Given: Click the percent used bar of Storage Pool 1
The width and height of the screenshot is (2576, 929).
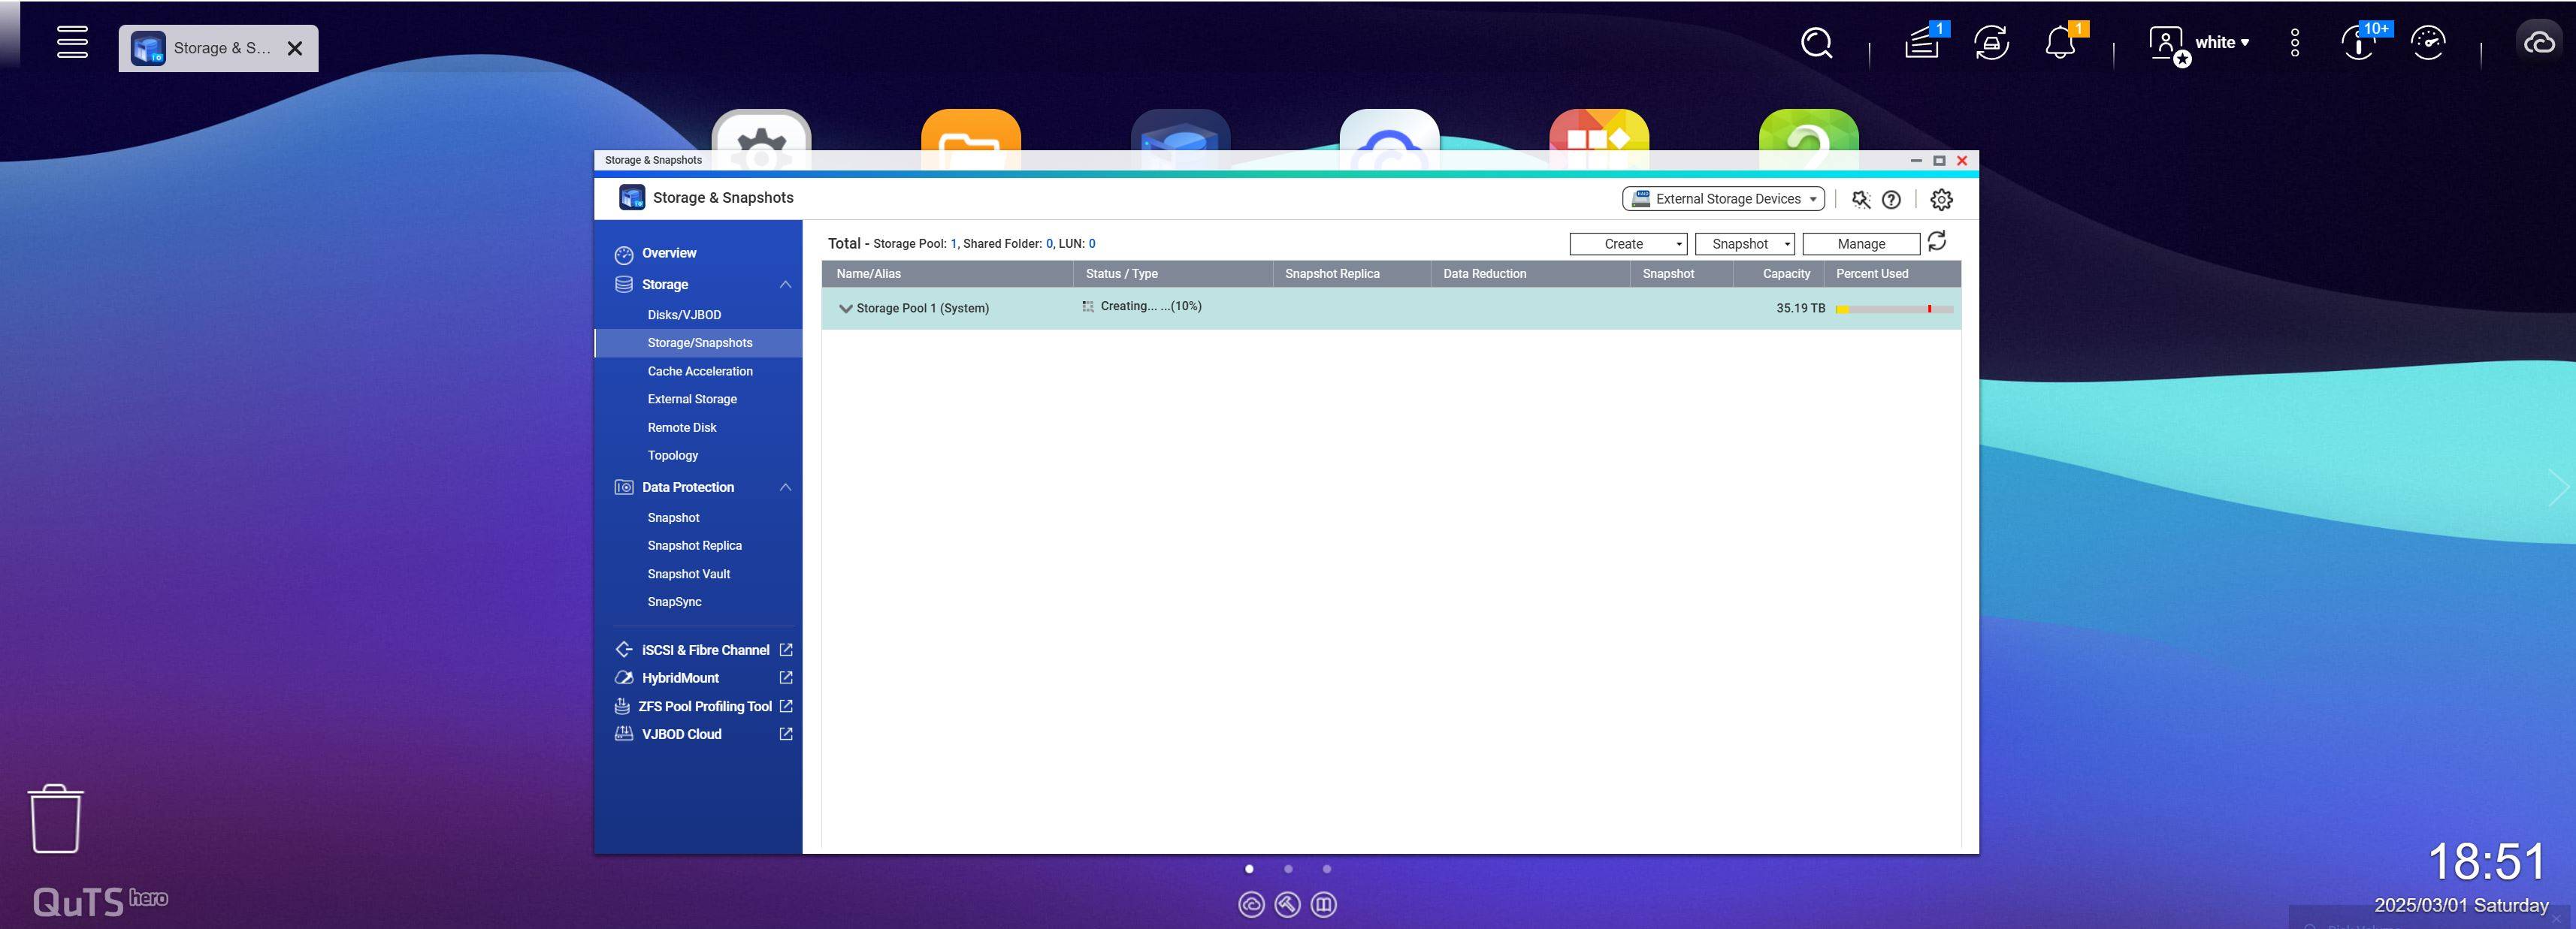Looking at the screenshot, I should coord(1894,309).
